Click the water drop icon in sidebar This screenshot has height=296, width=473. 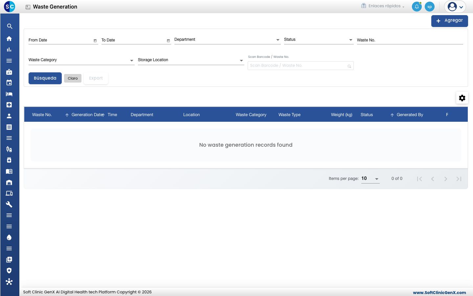coord(9,237)
